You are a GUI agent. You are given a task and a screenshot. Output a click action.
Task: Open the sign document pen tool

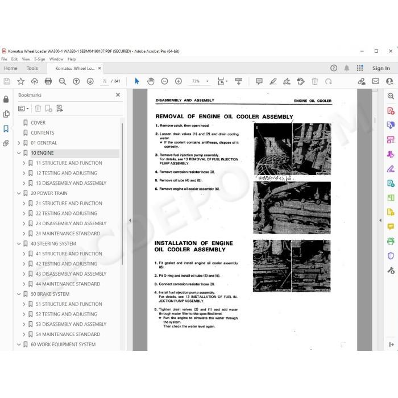click(x=287, y=81)
